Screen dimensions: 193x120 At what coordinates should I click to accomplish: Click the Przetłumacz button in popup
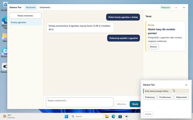coord(165,97)
